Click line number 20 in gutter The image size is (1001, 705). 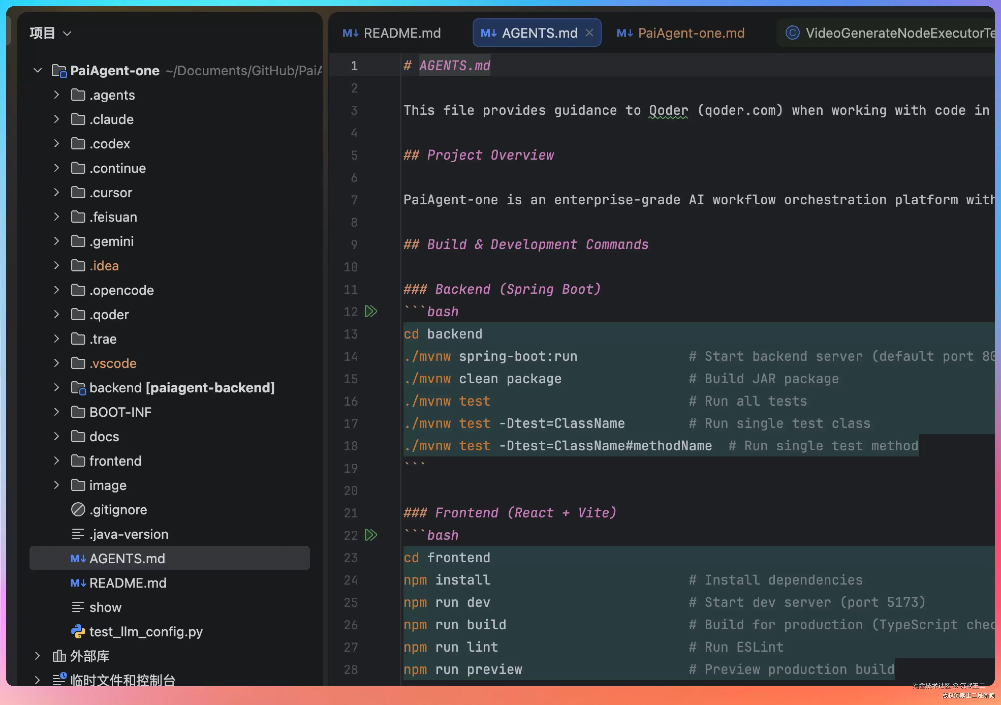coord(351,491)
